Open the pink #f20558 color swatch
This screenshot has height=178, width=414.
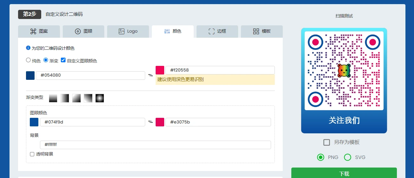point(160,70)
